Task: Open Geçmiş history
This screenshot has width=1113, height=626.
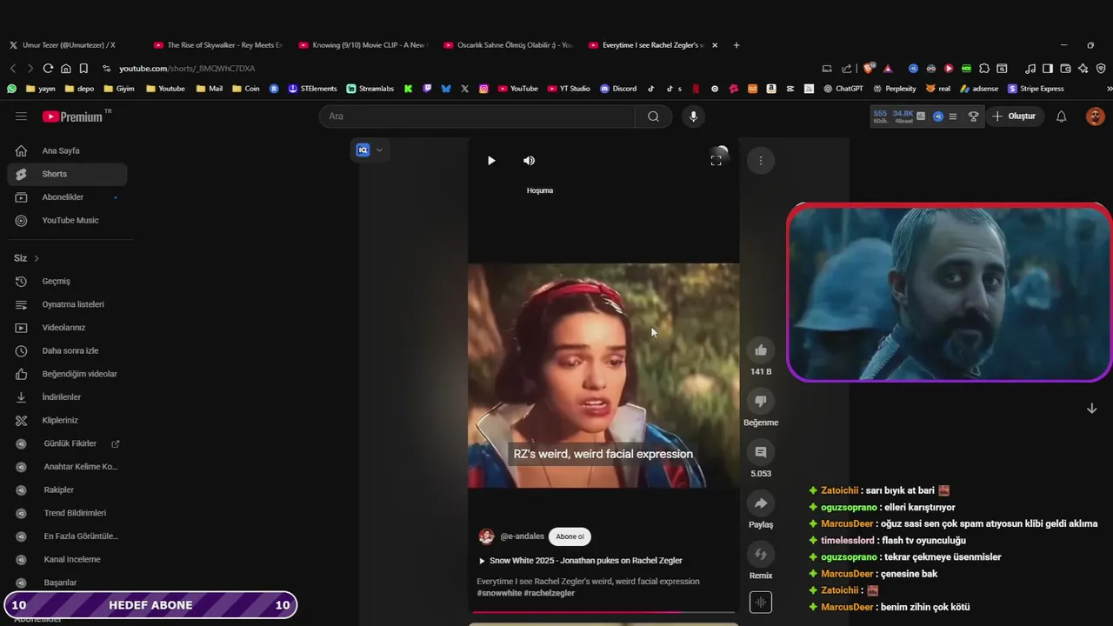Action: pyautogui.click(x=67, y=282)
